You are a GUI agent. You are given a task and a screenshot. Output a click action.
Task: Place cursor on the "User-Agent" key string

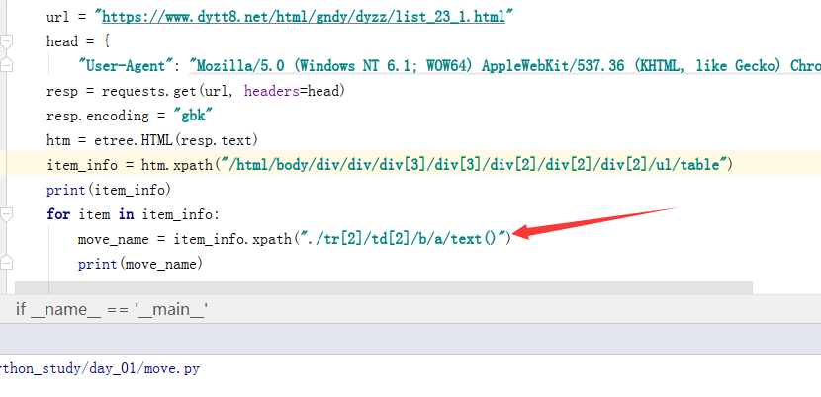point(127,66)
